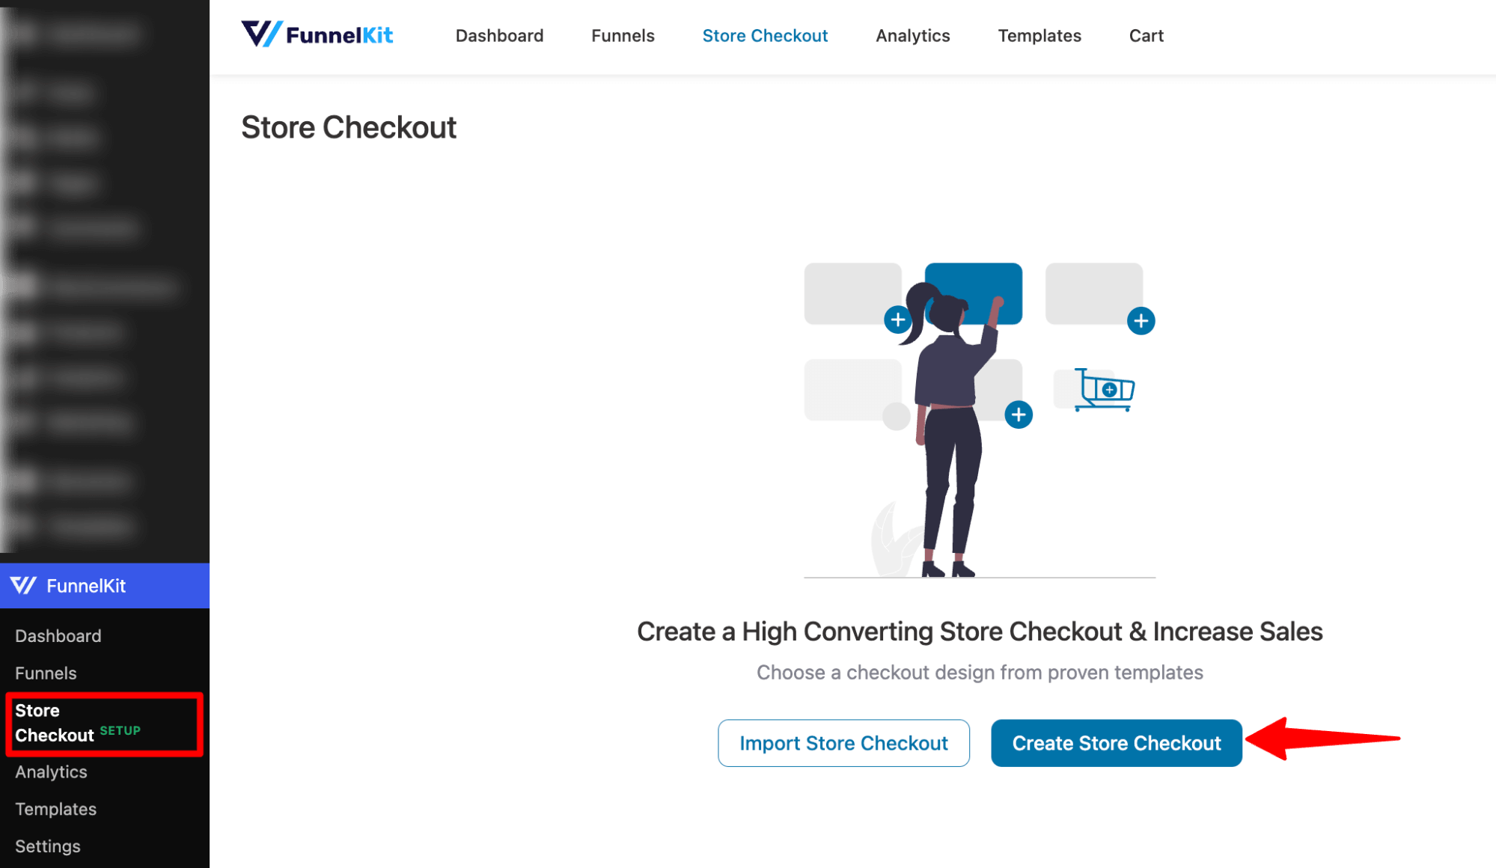Click the Analytics sidebar menu item
Screen dimensions: 1496x868
point(51,771)
